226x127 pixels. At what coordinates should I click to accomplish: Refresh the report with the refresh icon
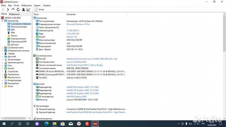18,10
